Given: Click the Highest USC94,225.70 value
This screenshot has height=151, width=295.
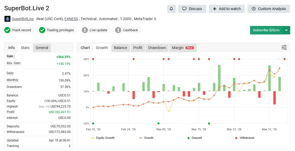Looking at the screenshot, I should pos(60,107).
